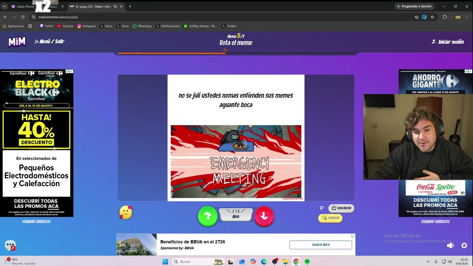Image resolution: width=473 pixels, height=266 pixels.
Task: Click Eliminar anuncios under right ad
Action: [435, 222]
